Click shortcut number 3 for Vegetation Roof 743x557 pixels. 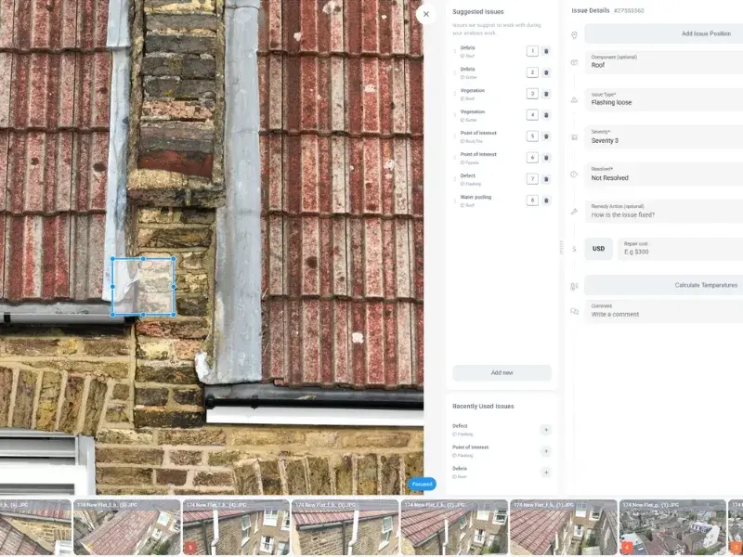pyautogui.click(x=532, y=94)
